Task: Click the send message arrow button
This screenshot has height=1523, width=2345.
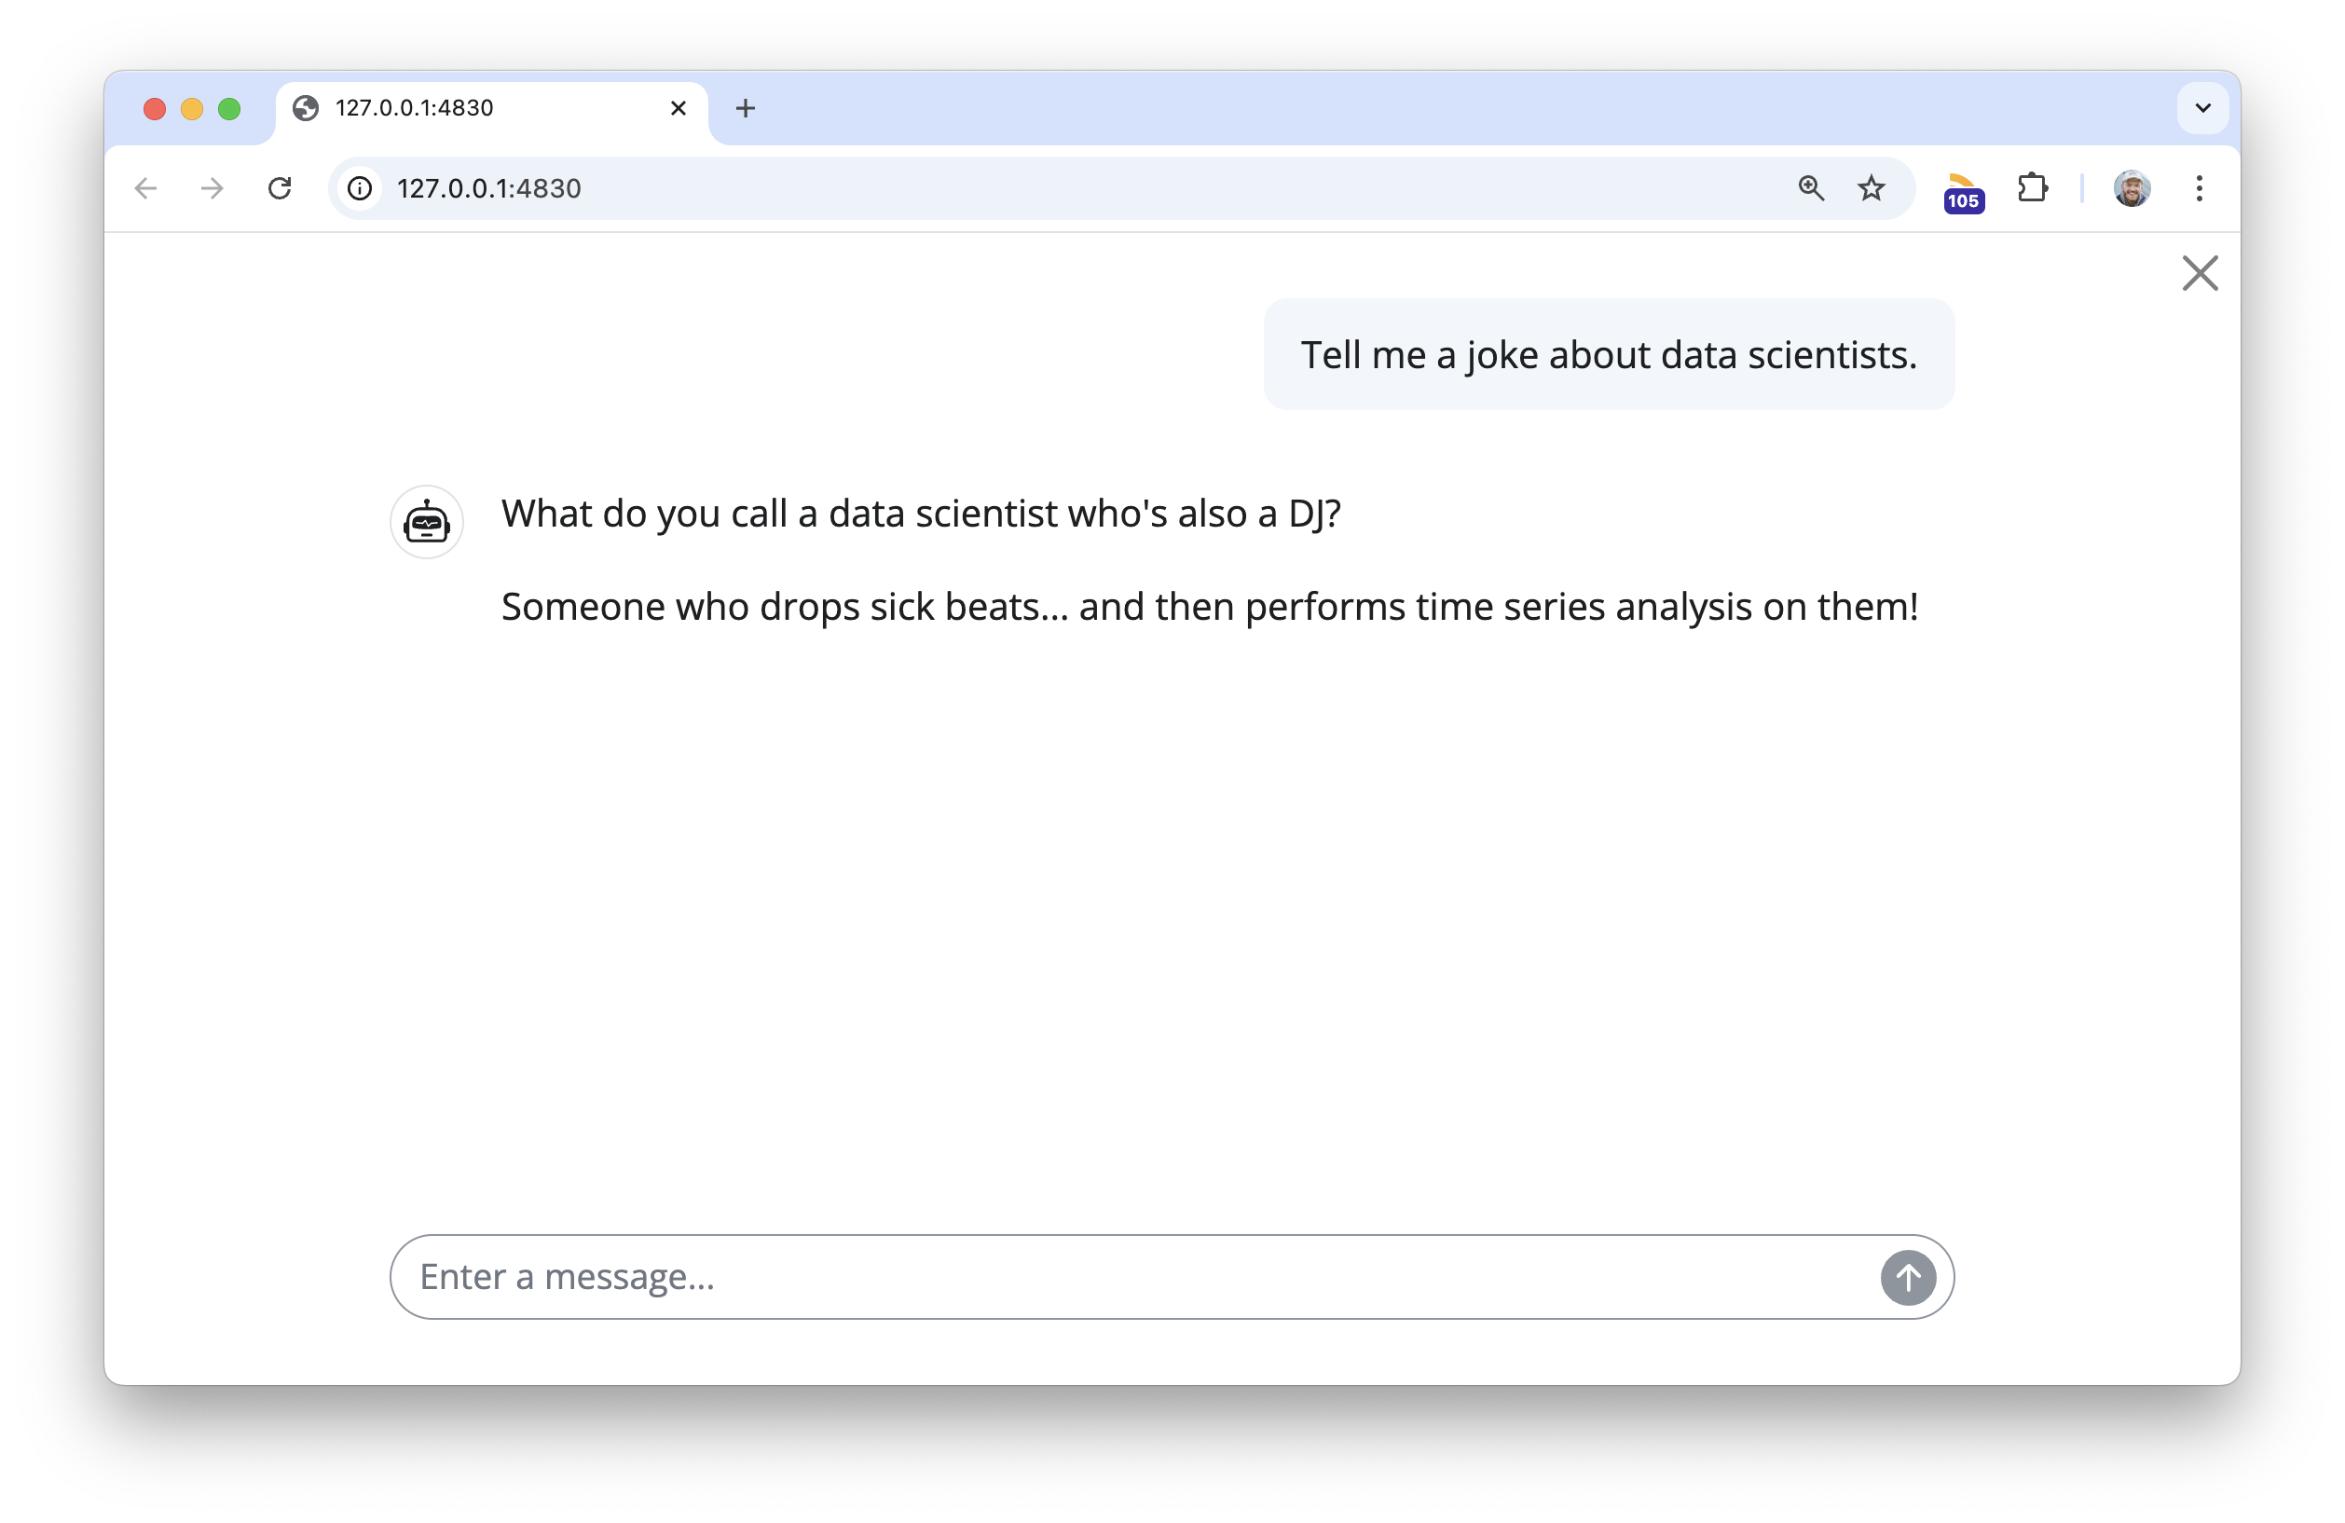Action: pyautogui.click(x=1908, y=1278)
